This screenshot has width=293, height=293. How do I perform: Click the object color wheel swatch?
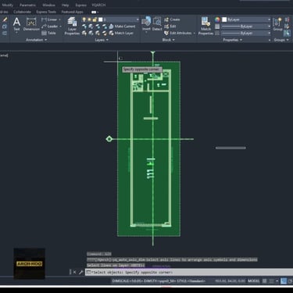pos(217,20)
